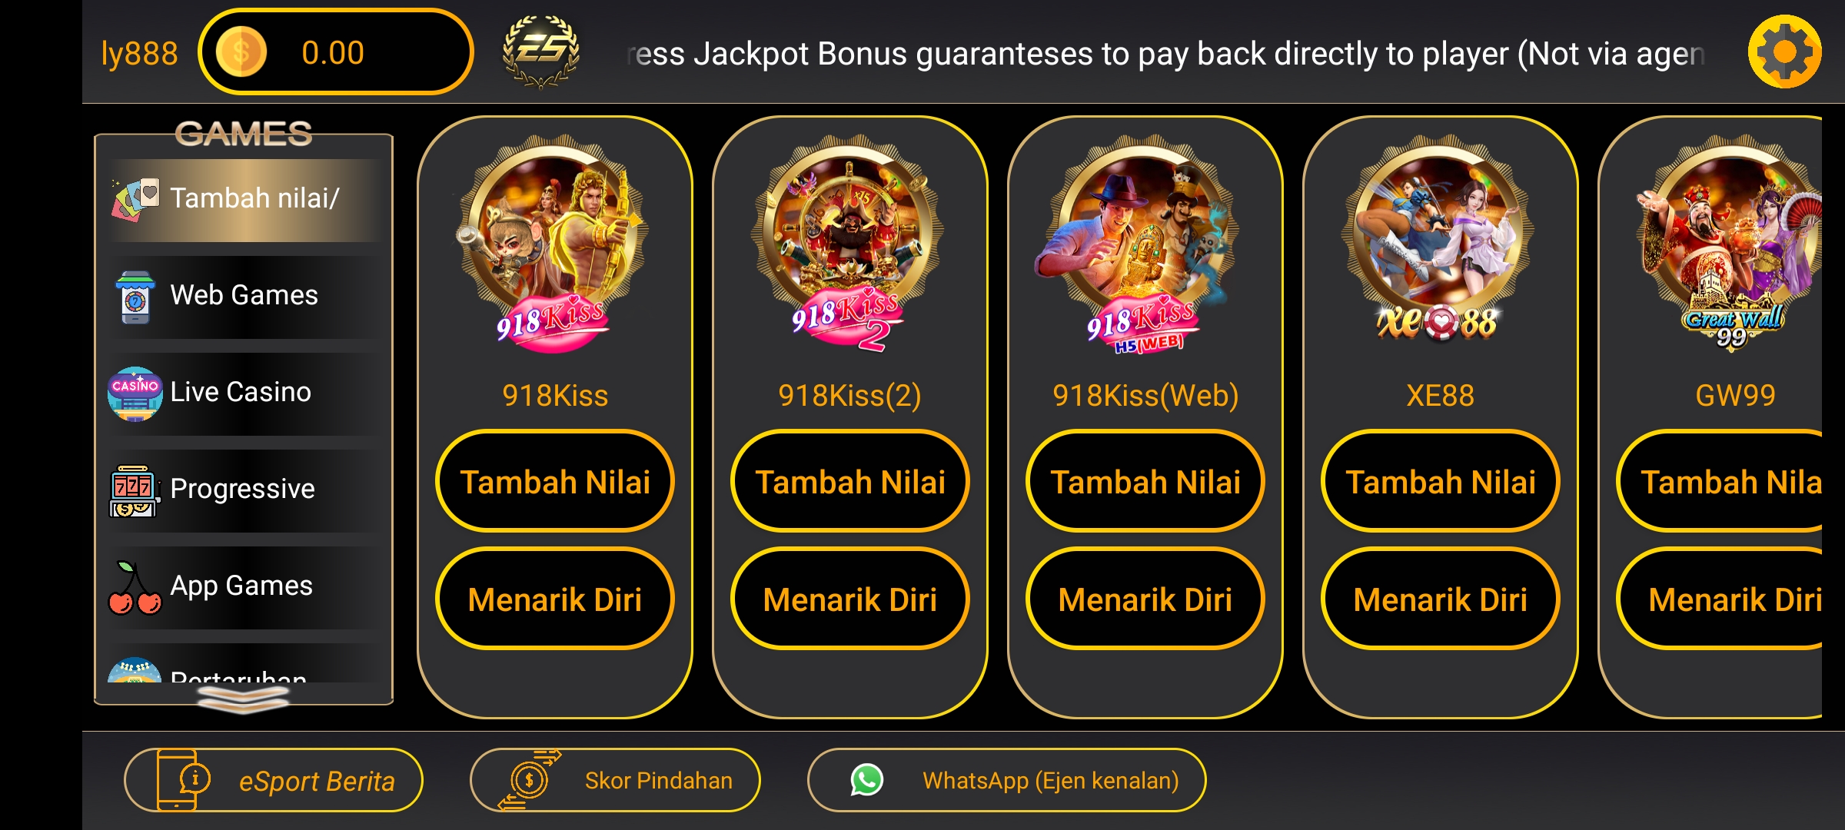Choose the Progressive slot category
The width and height of the screenshot is (1845, 830).
point(244,490)
